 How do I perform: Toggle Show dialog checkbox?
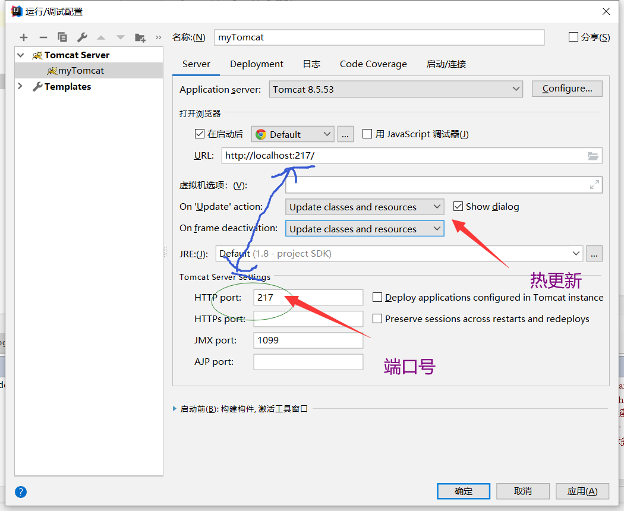click(458, 206)
